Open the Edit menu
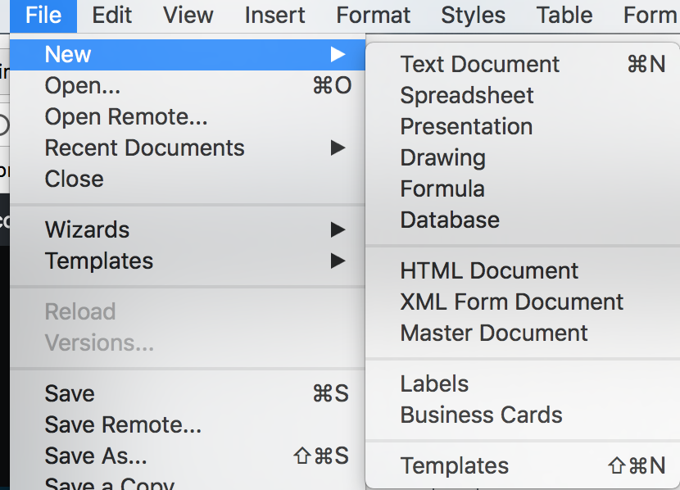The width and height of the screenshot is (680, 490). tap(112, 16)
